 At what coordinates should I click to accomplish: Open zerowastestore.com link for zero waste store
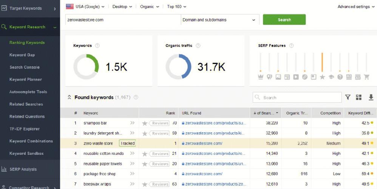[x=204, y=143]
